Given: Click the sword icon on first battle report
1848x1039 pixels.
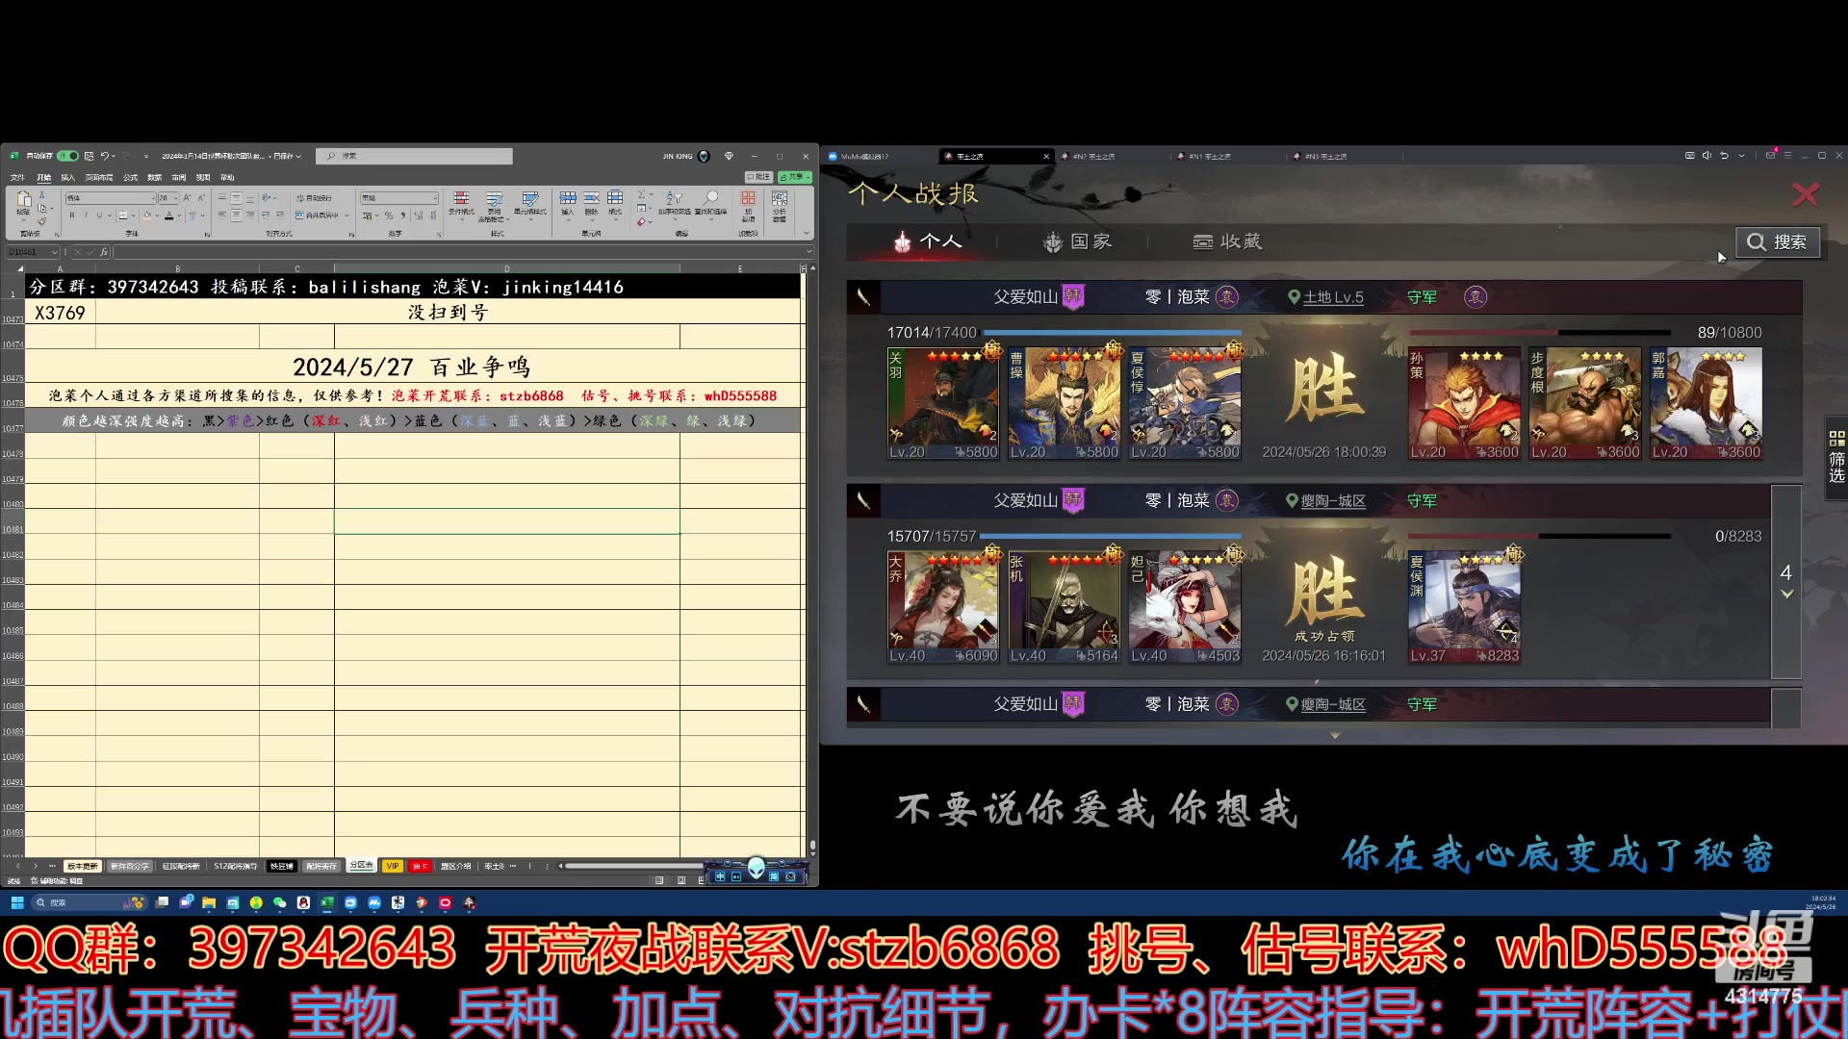Looking at the screenshot, I should coord(863,297).
